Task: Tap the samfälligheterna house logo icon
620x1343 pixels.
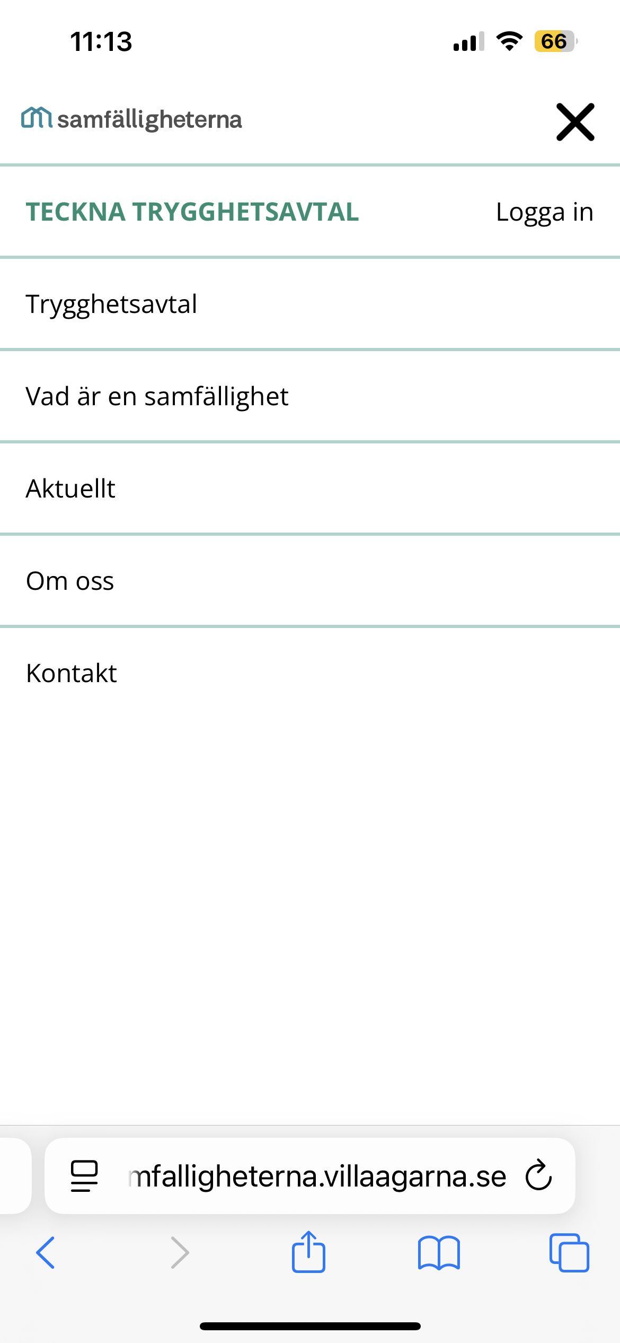Action: point(36,118)
